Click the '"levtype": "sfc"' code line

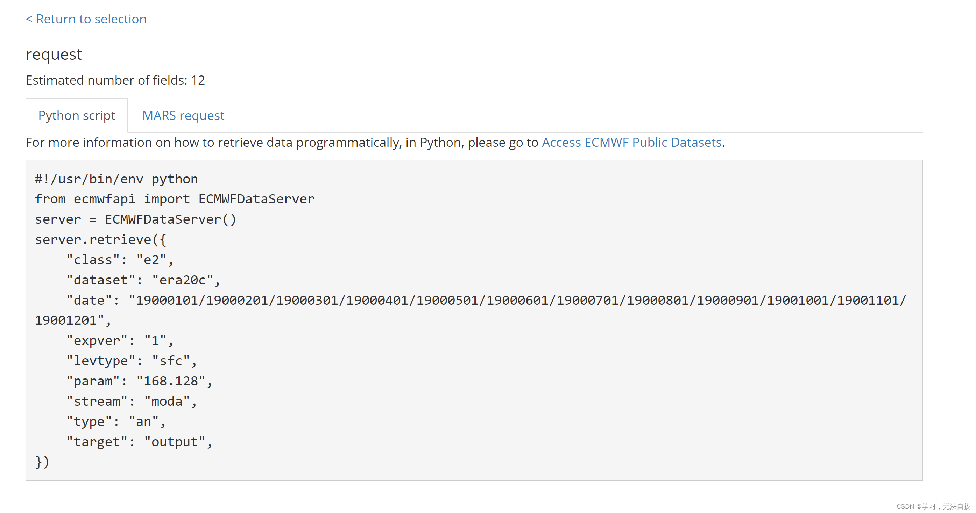[132, 361]
